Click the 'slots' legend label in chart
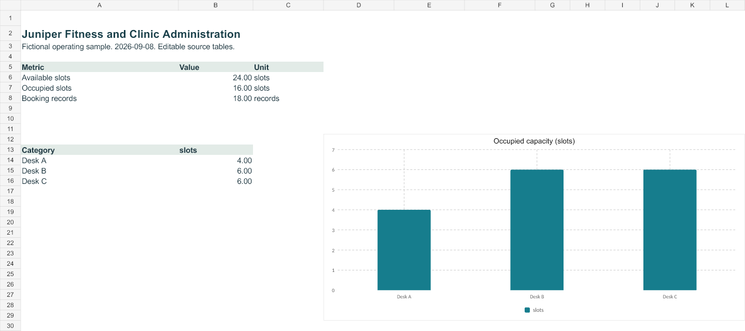The width and height of the screenshot is (745, 331). [x=538, y=310]
